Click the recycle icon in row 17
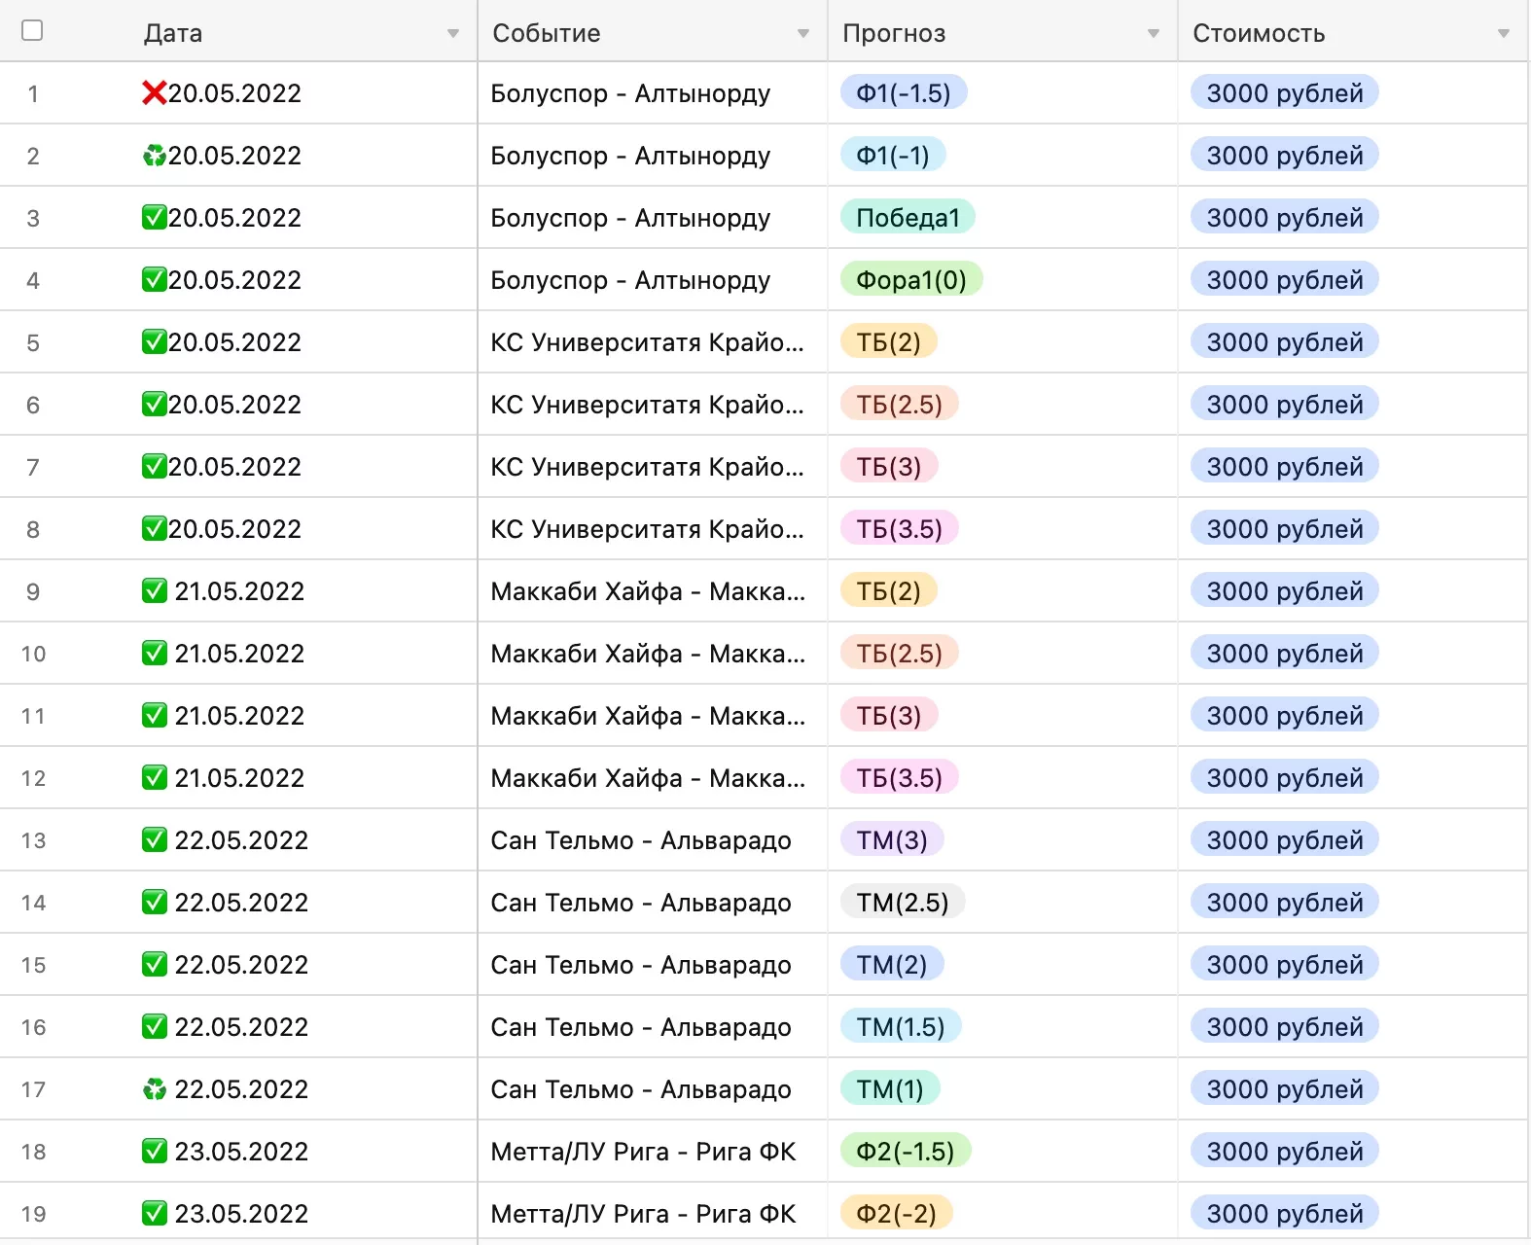Viewport: 1531px width, 1245px height. point(154,1089)
